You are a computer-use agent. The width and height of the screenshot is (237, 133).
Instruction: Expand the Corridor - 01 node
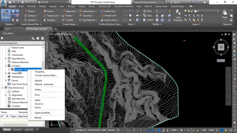(9, 70)
